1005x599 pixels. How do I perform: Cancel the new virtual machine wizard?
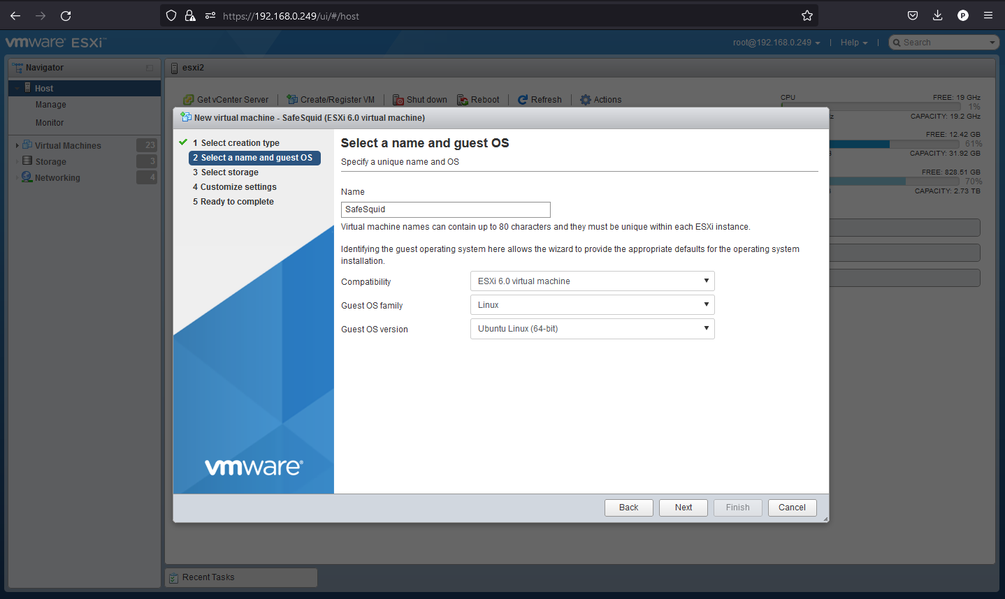tap(792, 508)
